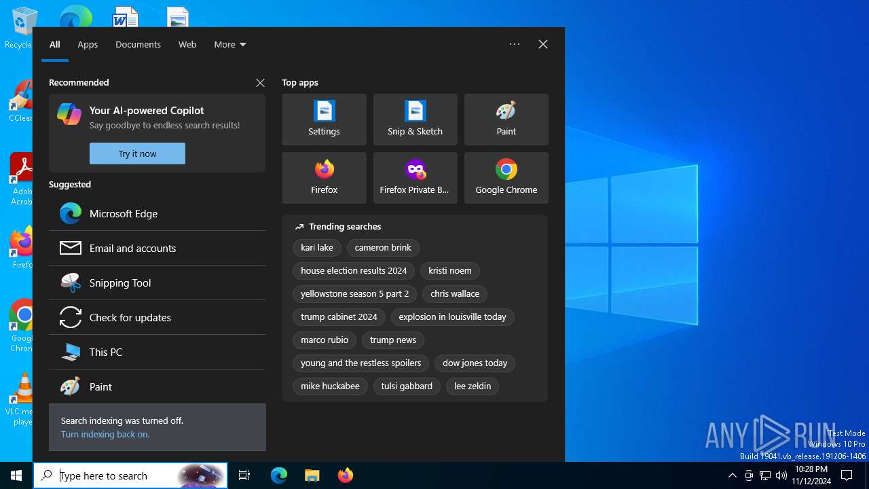Open Settings from Top apps
Viewport: 869px width, 489px height.
324,120
